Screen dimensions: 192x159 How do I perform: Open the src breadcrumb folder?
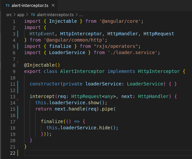click(x=9, y=15)
